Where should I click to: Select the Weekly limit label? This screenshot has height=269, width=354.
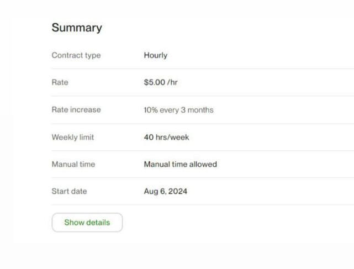click(72, 137)
